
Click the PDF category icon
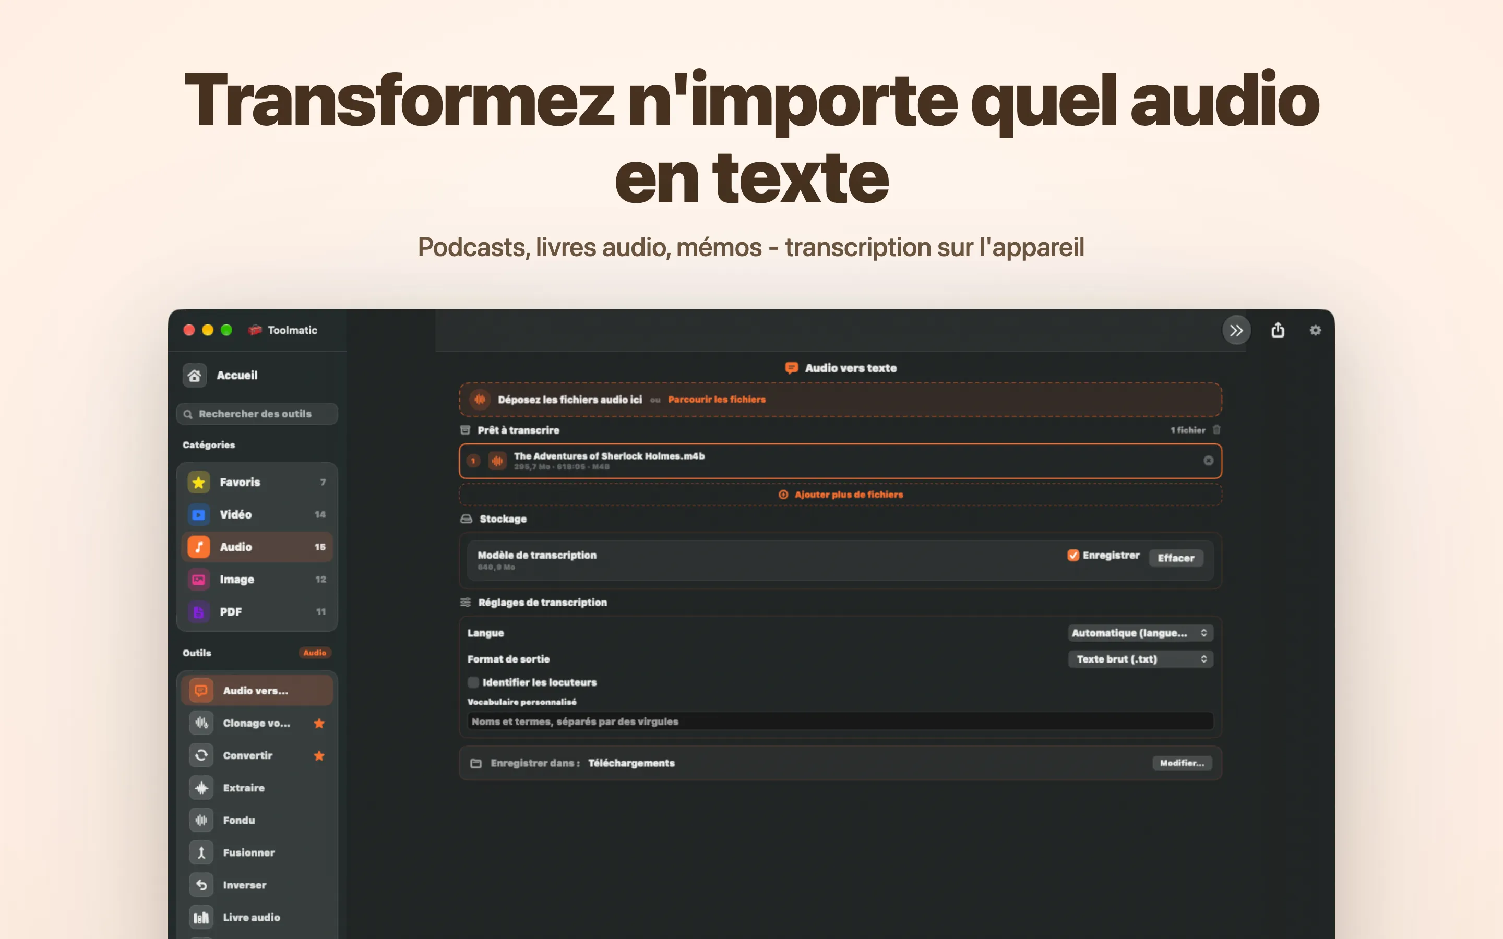click(199, 612)
